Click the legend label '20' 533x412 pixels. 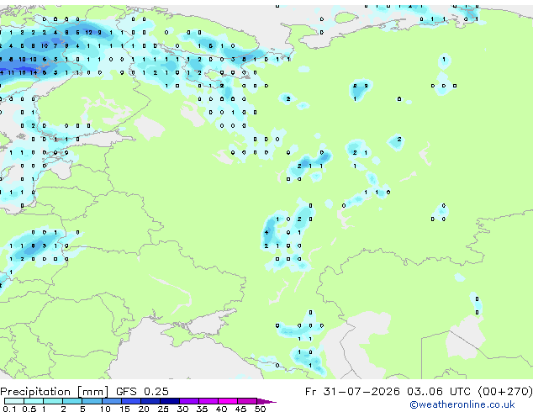144,409
